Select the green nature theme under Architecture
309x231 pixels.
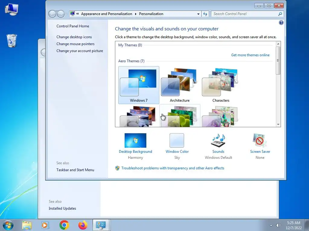[180, 116]
